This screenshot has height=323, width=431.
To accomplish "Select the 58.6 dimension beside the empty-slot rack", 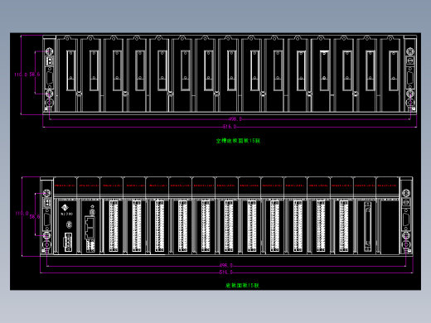I will pyautogui.click(x=35, y=75).
